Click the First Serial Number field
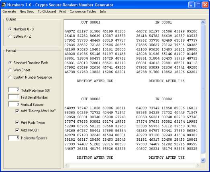The height and width of the screenshot is (172, 210). click(x=14, y=97)
